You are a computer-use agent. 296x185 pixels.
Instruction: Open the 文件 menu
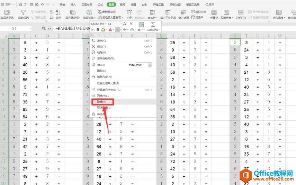(8, 4)
